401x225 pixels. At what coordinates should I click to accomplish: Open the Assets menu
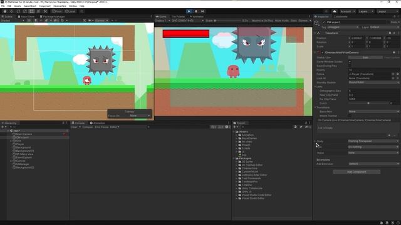tap(18, 6)
